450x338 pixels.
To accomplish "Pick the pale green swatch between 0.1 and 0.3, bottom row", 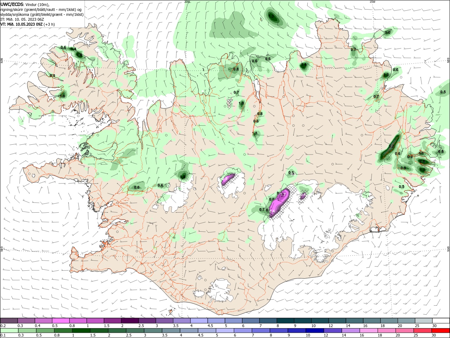I will click(9, 331).
